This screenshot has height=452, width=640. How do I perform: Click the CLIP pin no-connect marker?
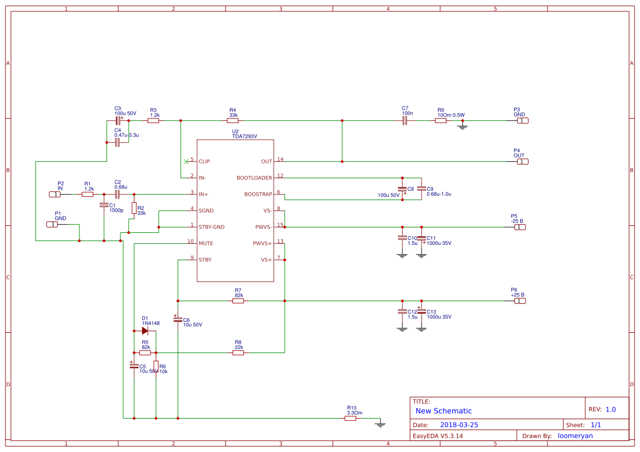187,161
